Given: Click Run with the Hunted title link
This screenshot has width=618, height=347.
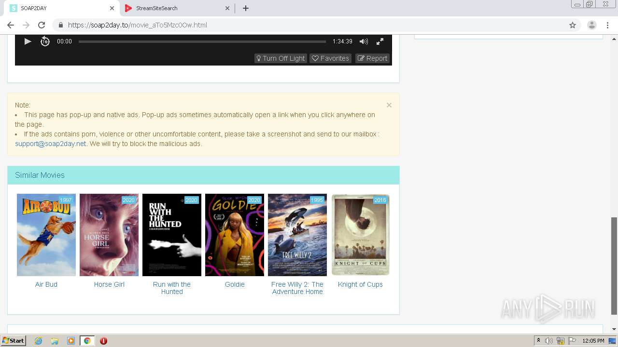Looking at the screenshot, I should pos(172,288).
